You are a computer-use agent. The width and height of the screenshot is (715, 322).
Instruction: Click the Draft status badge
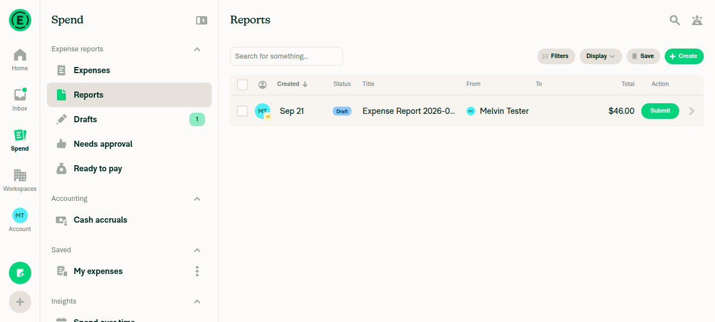tap(342, 111)
